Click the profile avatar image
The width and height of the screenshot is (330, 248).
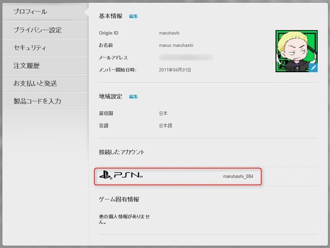click(296, 51)
